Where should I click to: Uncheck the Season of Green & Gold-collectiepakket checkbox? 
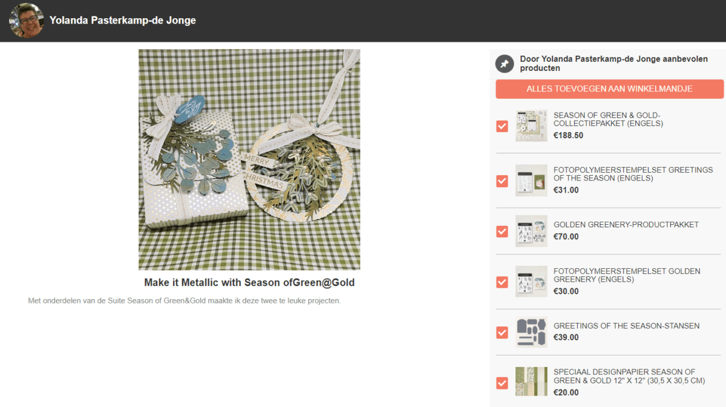coord(502,126)
